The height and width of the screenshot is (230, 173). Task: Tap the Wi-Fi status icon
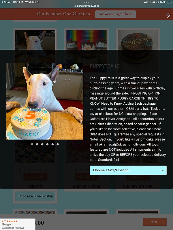tap(150, 2)
